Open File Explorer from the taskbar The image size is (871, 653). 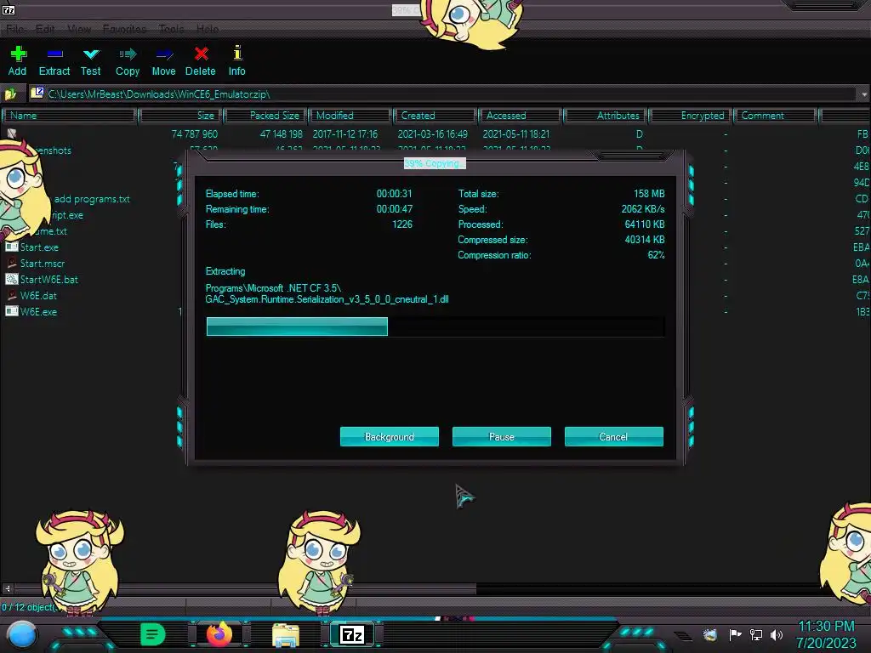(x=286, y=635)
